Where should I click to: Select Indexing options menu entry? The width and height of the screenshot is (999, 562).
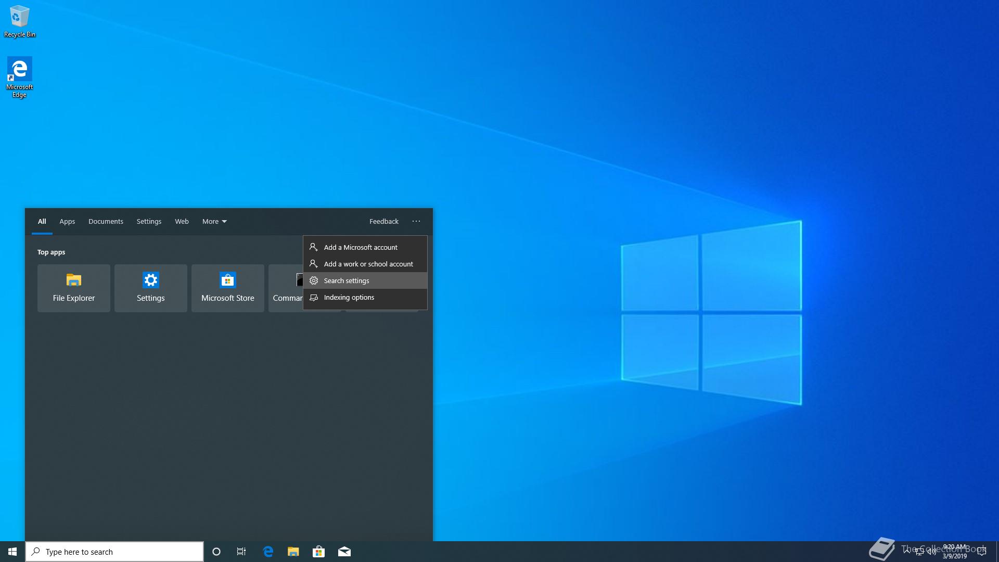click(x=365, y=297)
